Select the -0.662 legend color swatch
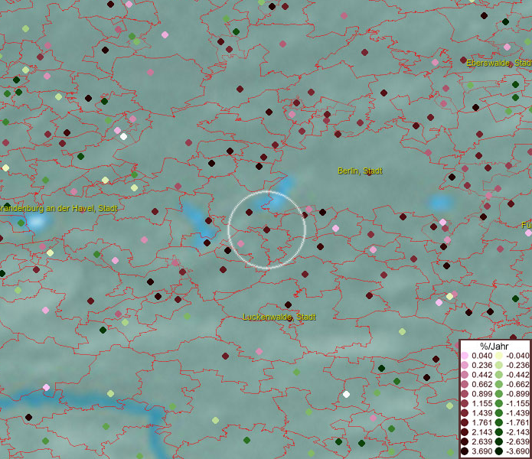 tap(499, 385)
